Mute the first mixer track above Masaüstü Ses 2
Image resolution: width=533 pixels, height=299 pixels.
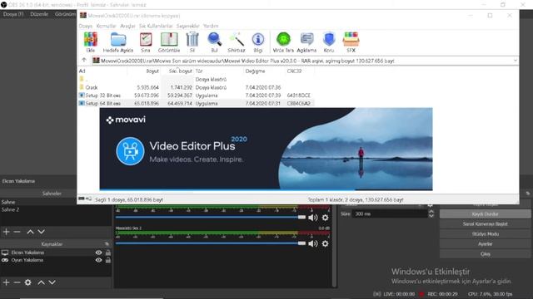(x=313, y=218)
